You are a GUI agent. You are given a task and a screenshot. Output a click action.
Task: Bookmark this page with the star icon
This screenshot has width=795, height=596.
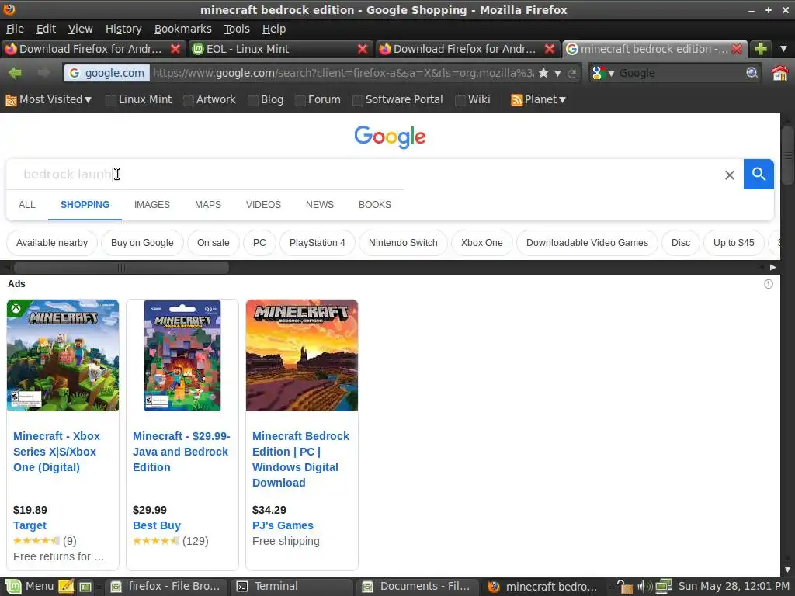pos(543,73)
